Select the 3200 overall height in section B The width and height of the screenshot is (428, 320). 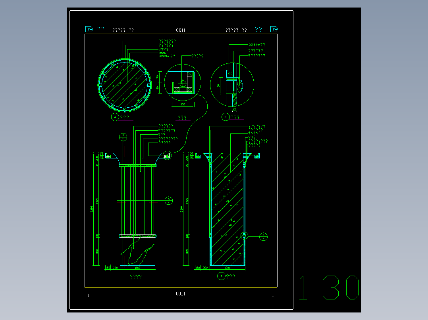[x=181, y=209]
